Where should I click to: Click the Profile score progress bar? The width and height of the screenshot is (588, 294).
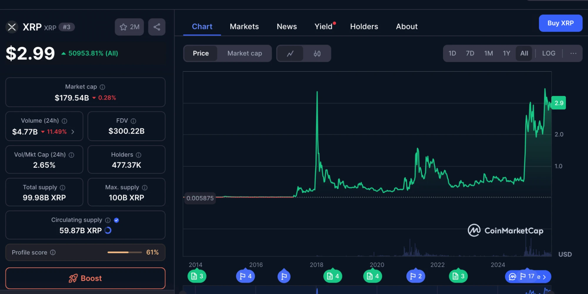click(124, 253)
